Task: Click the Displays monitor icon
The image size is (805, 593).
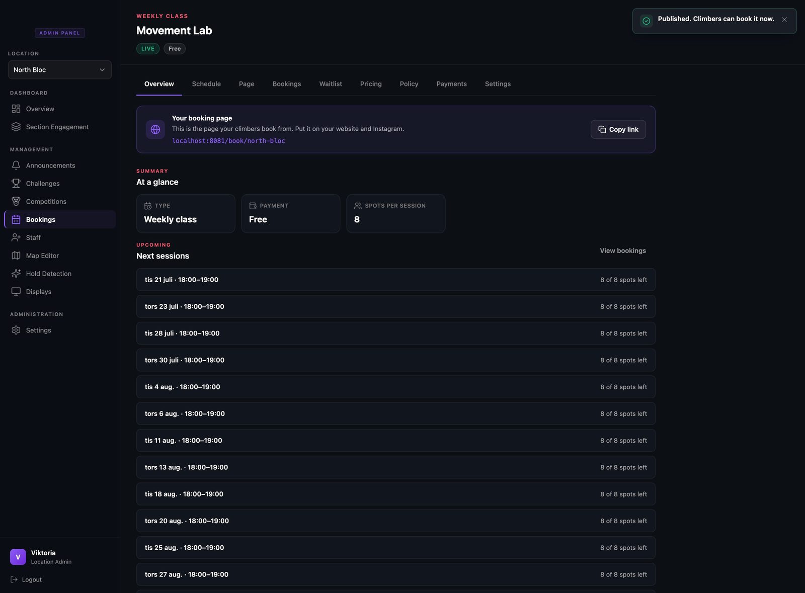Action: pos(16,292)
